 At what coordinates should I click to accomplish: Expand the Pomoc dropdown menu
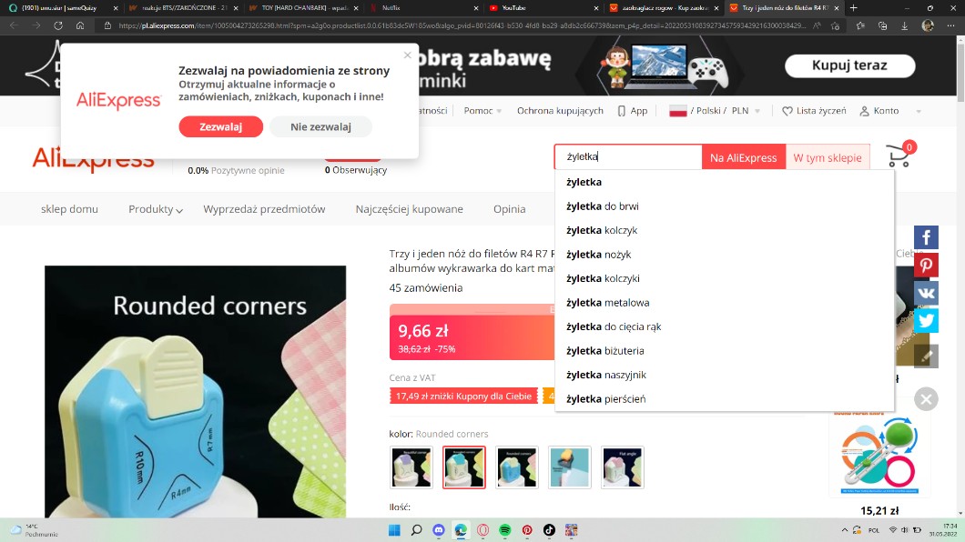click(x=482, y=111)
